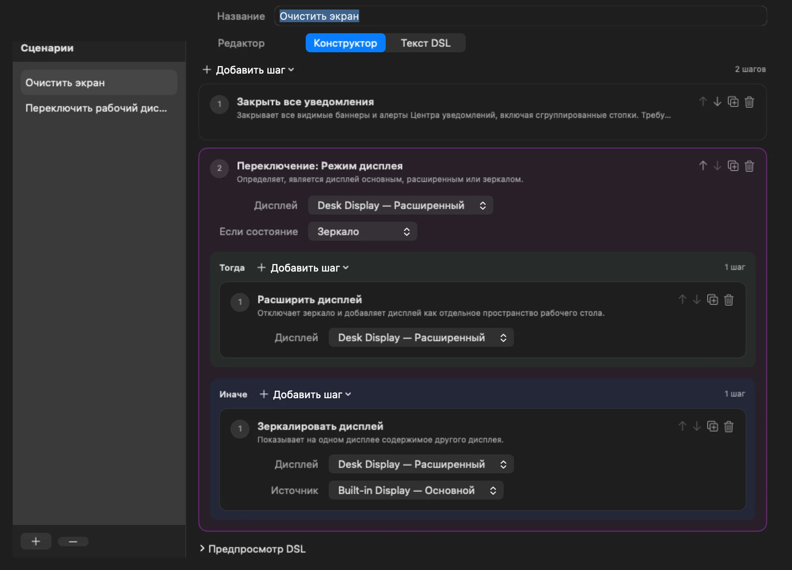The width and height of the screenshot is (792, 570).
Task: Duplicate 'Расширить дисплей' step
Action: tap(712, 300)
